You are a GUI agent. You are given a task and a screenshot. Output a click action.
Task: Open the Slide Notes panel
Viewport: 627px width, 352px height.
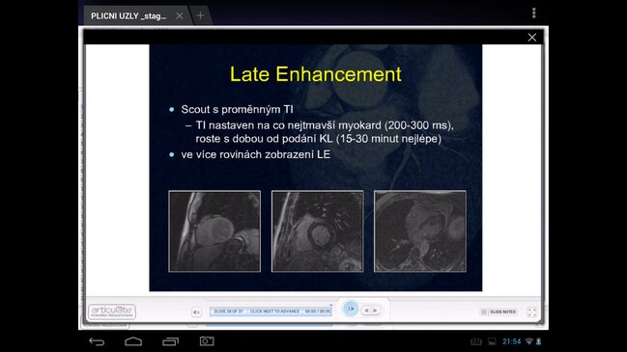(x=499, y=311)
